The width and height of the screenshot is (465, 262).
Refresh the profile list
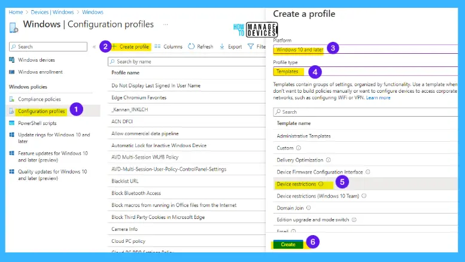click(x=205, y=47)
